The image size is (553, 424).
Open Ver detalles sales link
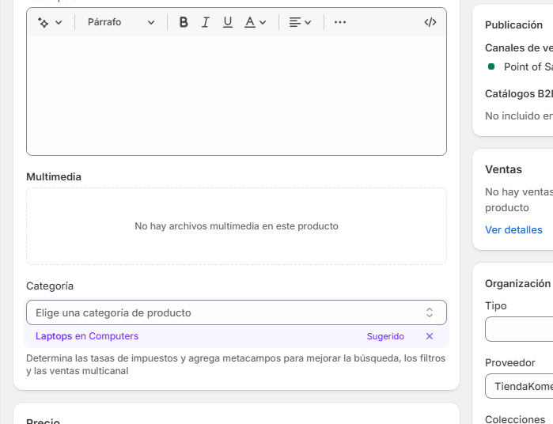[513, 229]
